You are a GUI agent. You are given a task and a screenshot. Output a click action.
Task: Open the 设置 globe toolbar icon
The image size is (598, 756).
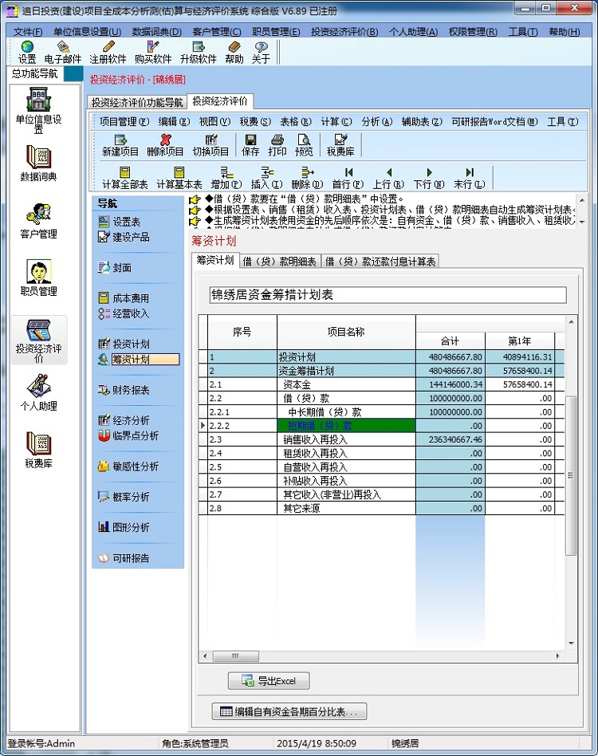pyautogui.click(x=27, y=53)
